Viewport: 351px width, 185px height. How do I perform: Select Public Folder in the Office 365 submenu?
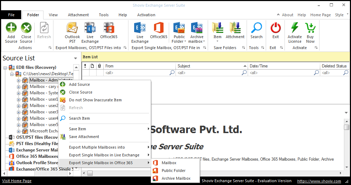[x=175, y=171]
